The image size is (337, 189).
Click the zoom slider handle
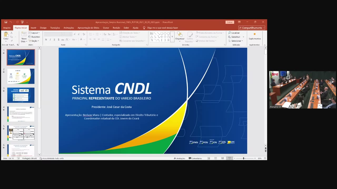click(244, 158)
